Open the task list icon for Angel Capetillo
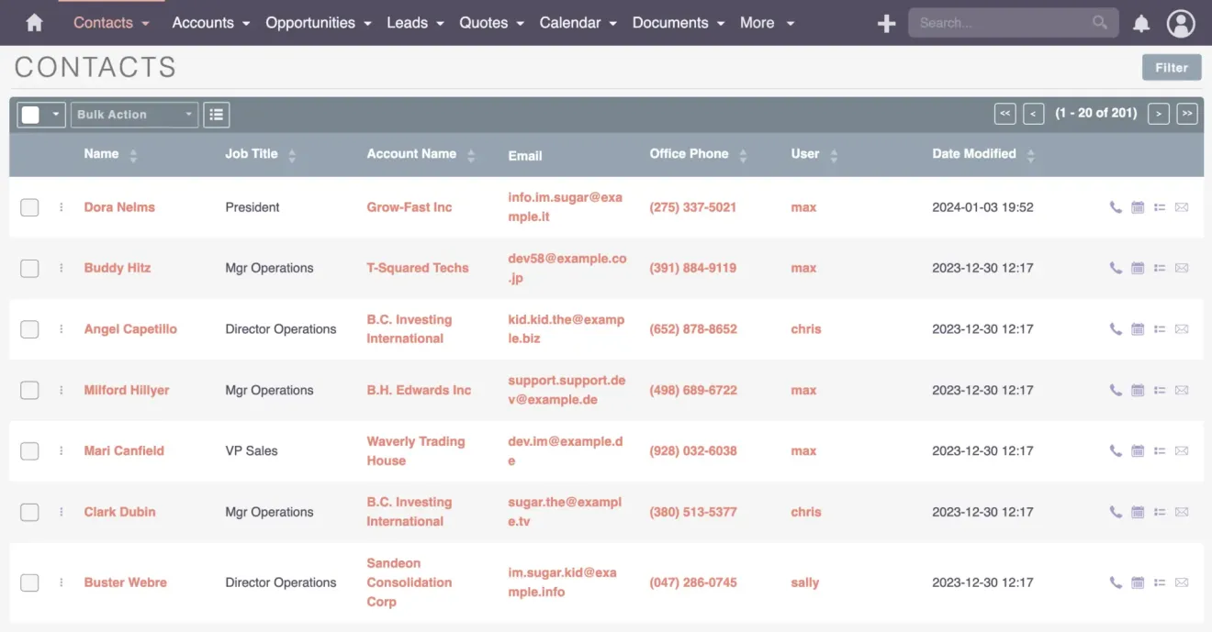 pos(1159,328)
